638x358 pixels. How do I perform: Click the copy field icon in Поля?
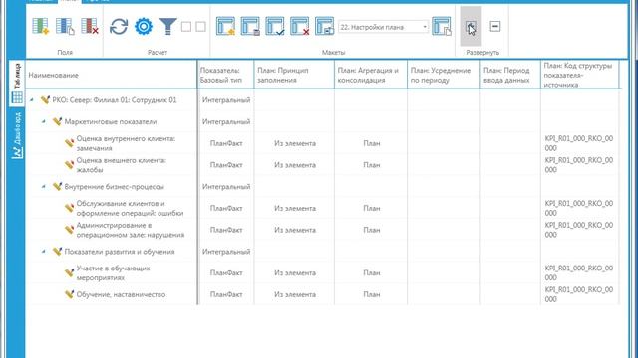[65, 27]
